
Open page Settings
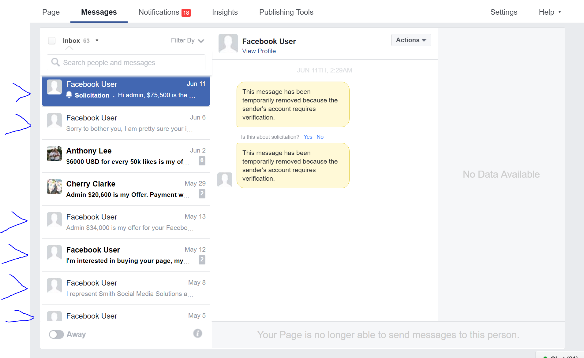point(504,12)
